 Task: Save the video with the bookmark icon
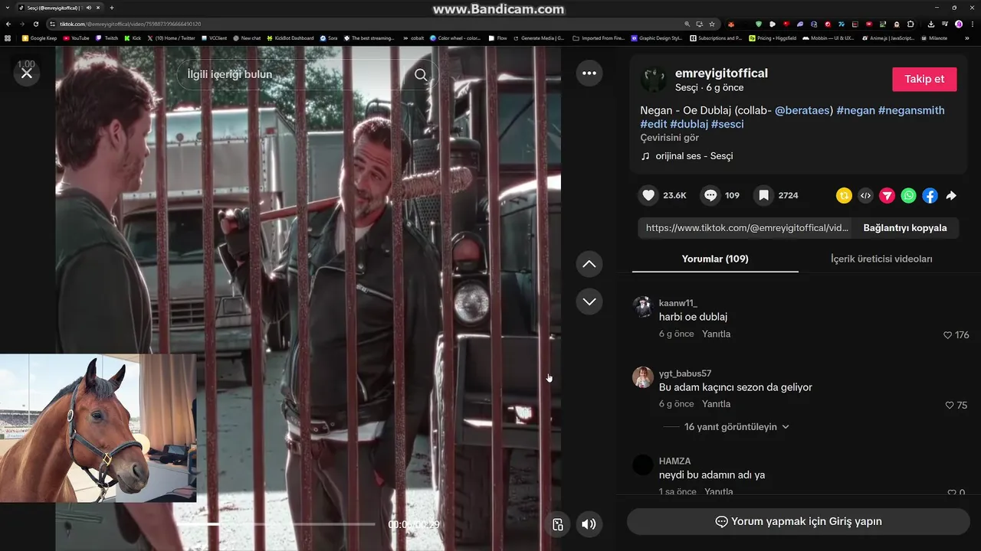coord(763,195)
